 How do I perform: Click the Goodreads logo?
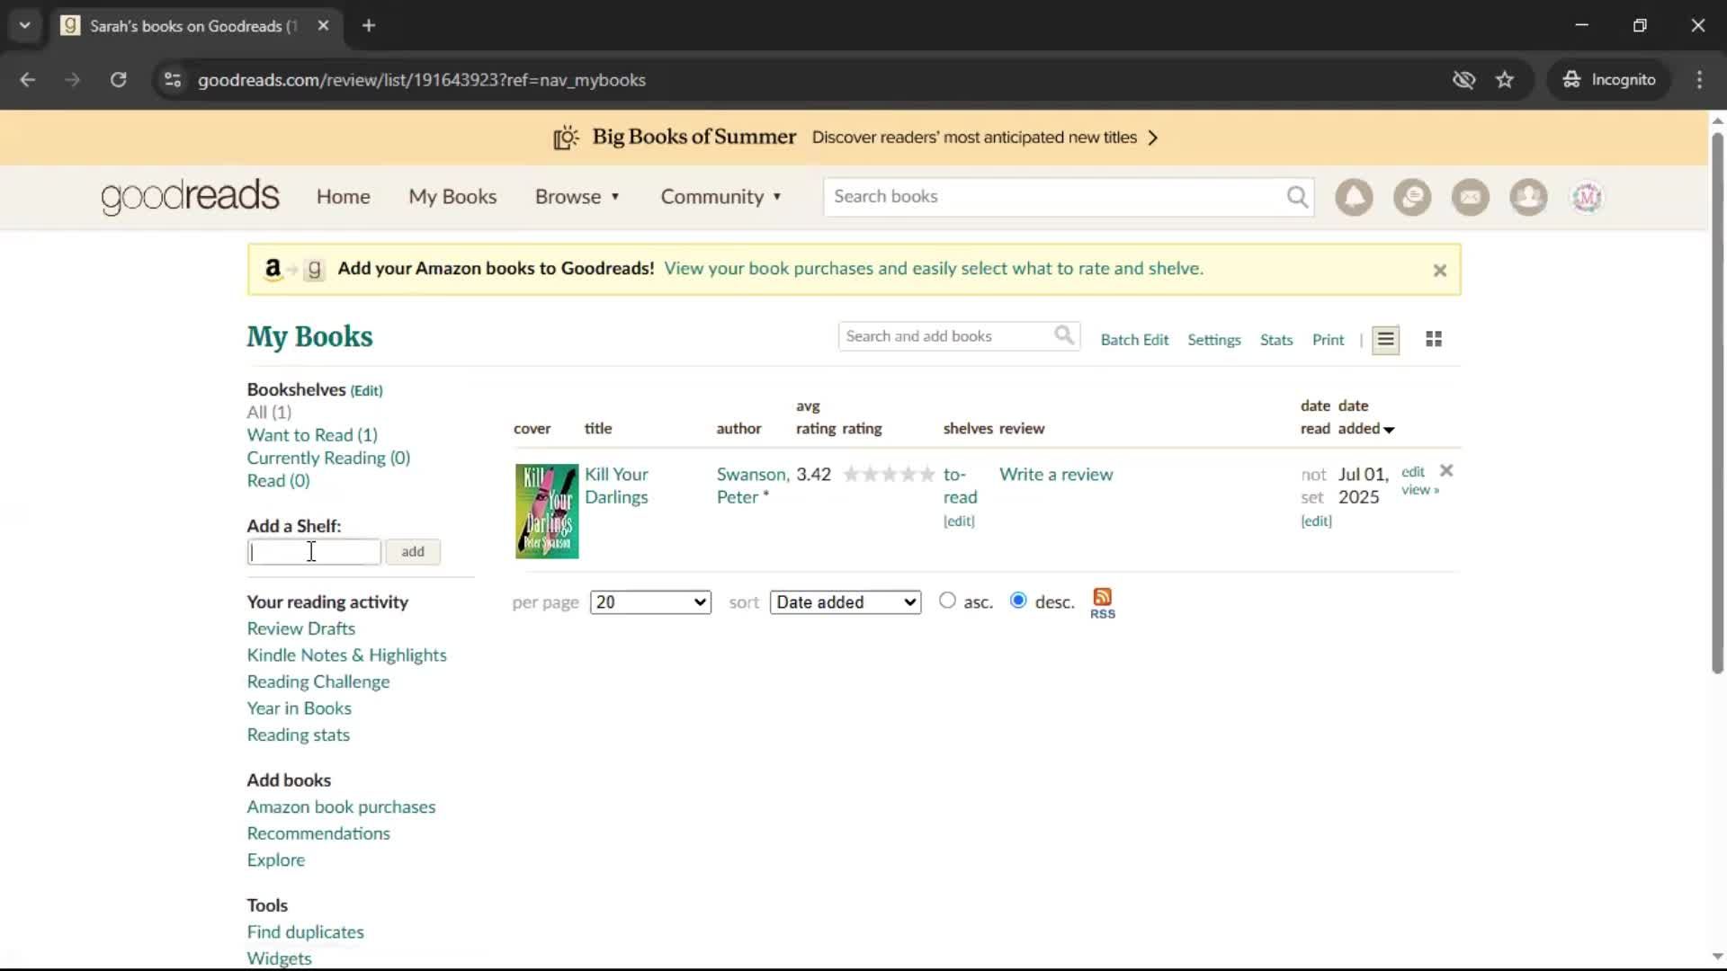(x=190, y=196)
